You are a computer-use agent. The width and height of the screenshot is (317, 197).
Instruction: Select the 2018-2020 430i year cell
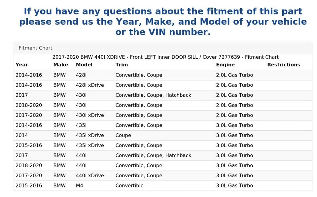pos(29,105)
